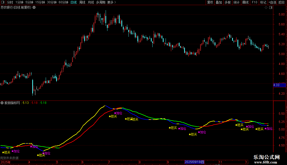287x165 pixels.
Task: Switch to 15分钟 period
Action: point(40,2)
